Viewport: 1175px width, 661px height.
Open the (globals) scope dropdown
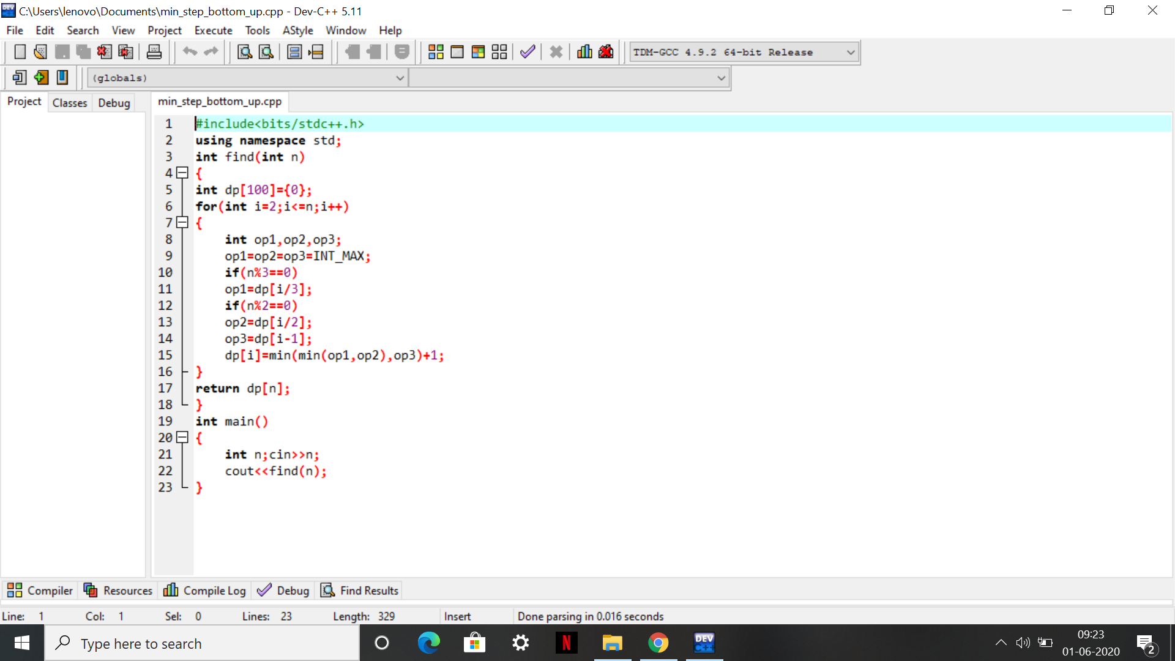click(x=248, y=78)
